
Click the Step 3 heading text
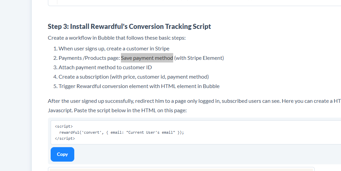(x=129, y=27)
